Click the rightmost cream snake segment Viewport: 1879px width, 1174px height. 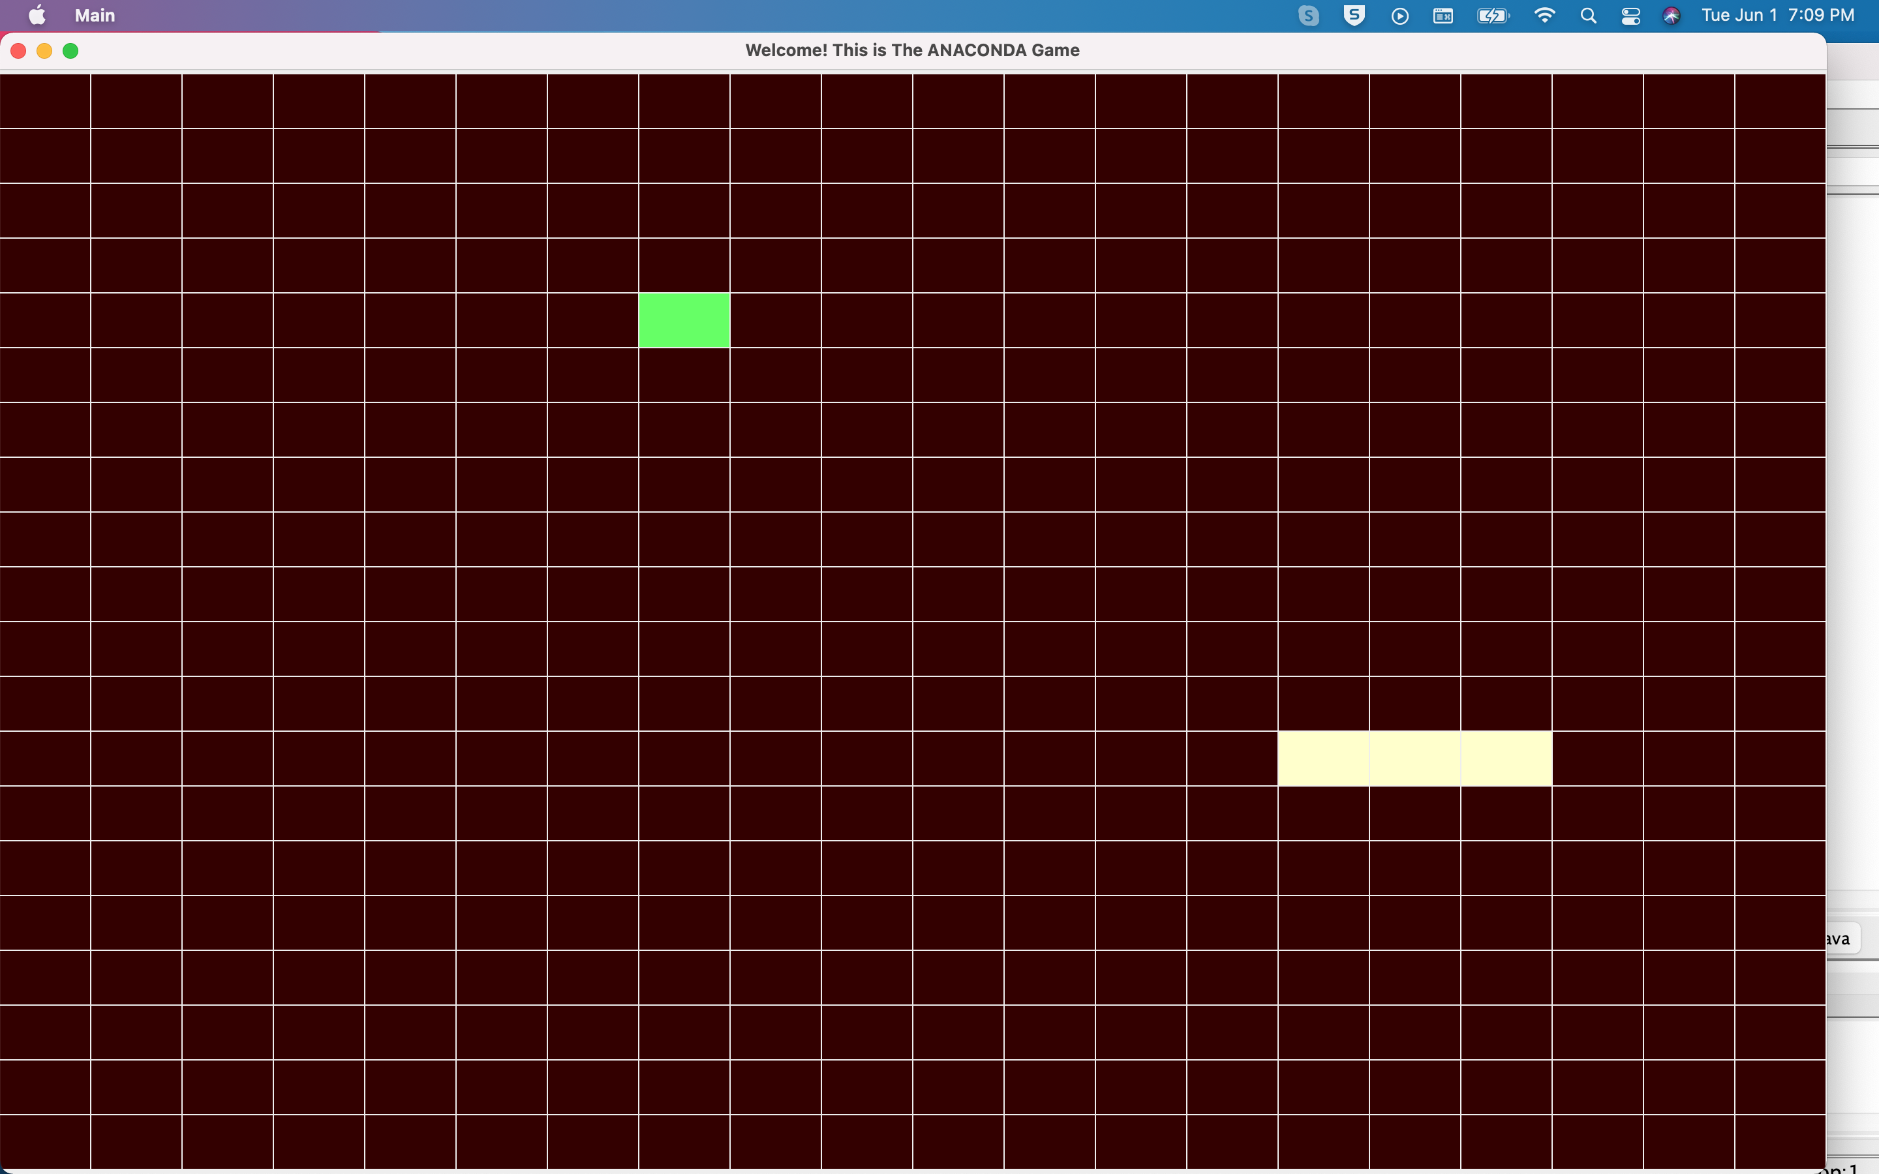click(1506, 759)
